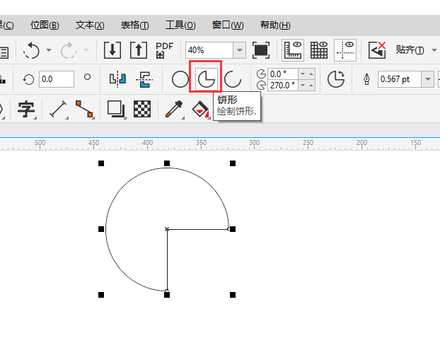Select the Pie shape button

(206, 78)
